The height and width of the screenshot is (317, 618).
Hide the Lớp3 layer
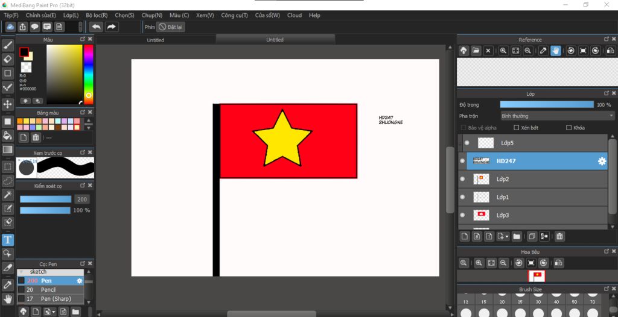[463, 215]
